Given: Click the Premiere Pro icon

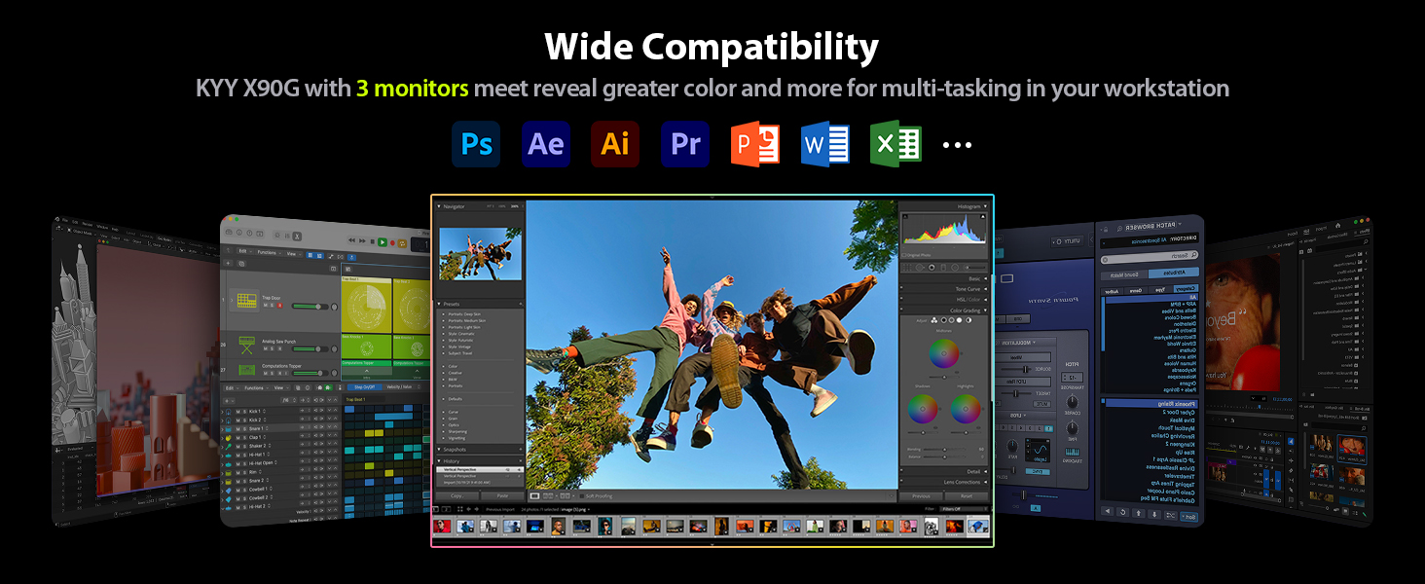Looking at the screenshot, I should [685, 144].
